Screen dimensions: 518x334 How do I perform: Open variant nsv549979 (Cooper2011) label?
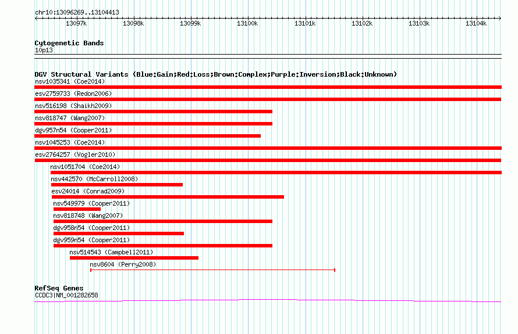pos(91,203)
